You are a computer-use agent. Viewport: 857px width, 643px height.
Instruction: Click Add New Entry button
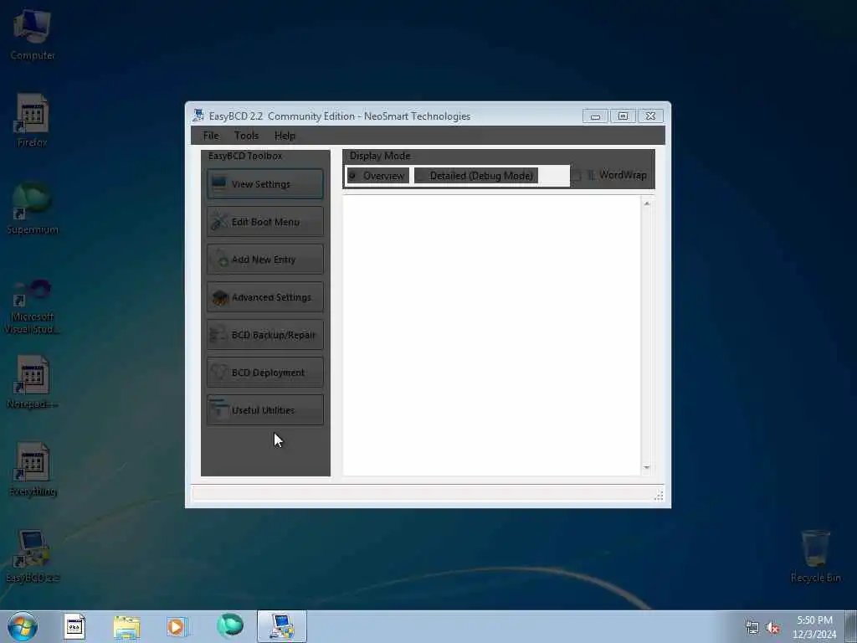coord(265,260)
